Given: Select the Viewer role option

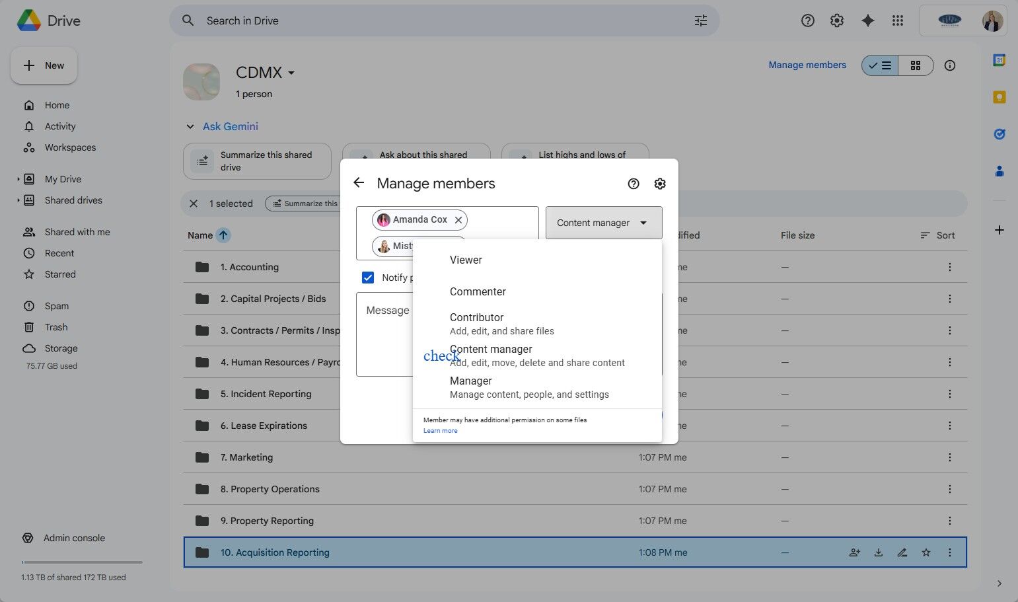Looking at the screenshot, I should (x=466, y=260).
